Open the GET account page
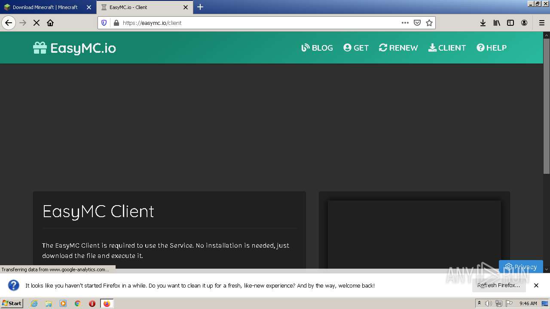This screenshot has height=309, width=550. coord(356,48)
